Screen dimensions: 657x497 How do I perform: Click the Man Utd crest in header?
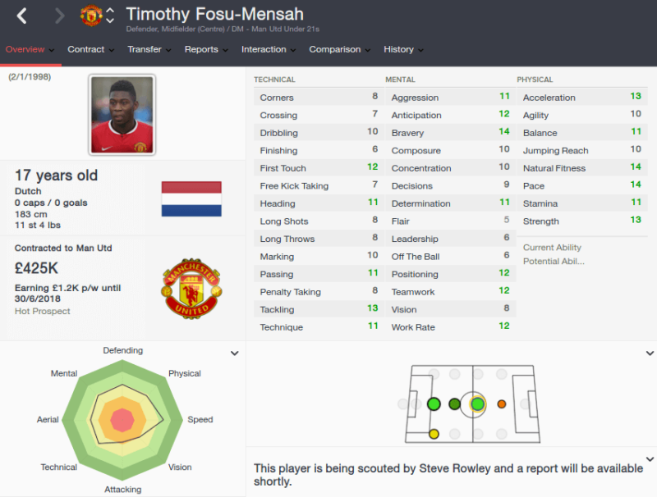click(x=91, y=16)
